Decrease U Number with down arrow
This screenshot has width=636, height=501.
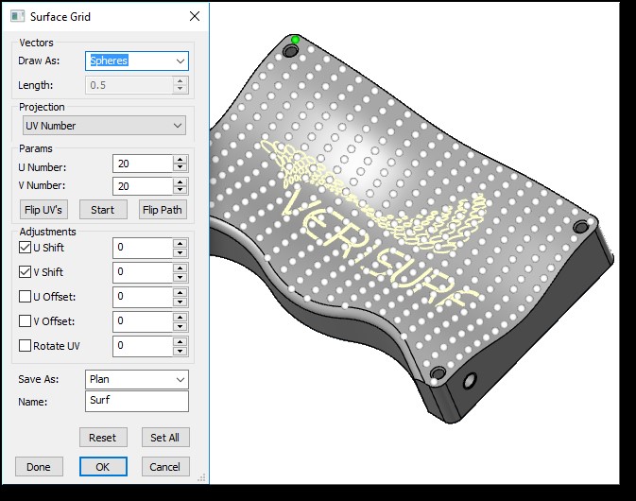[x=180, y=168]
